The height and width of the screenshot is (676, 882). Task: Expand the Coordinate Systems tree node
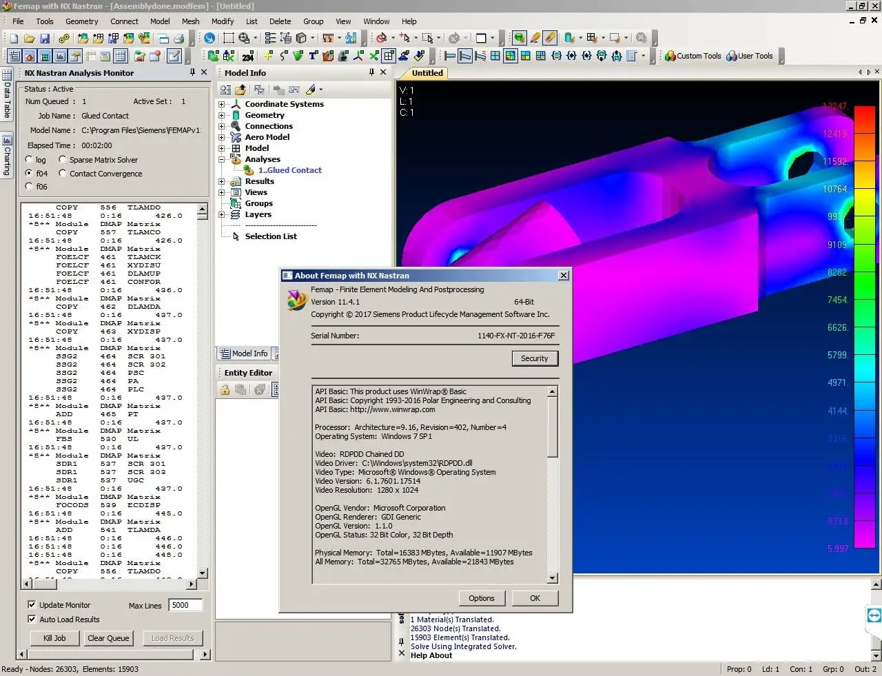222,104
